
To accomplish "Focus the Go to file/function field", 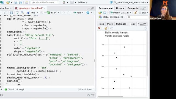I will point(45,2).
